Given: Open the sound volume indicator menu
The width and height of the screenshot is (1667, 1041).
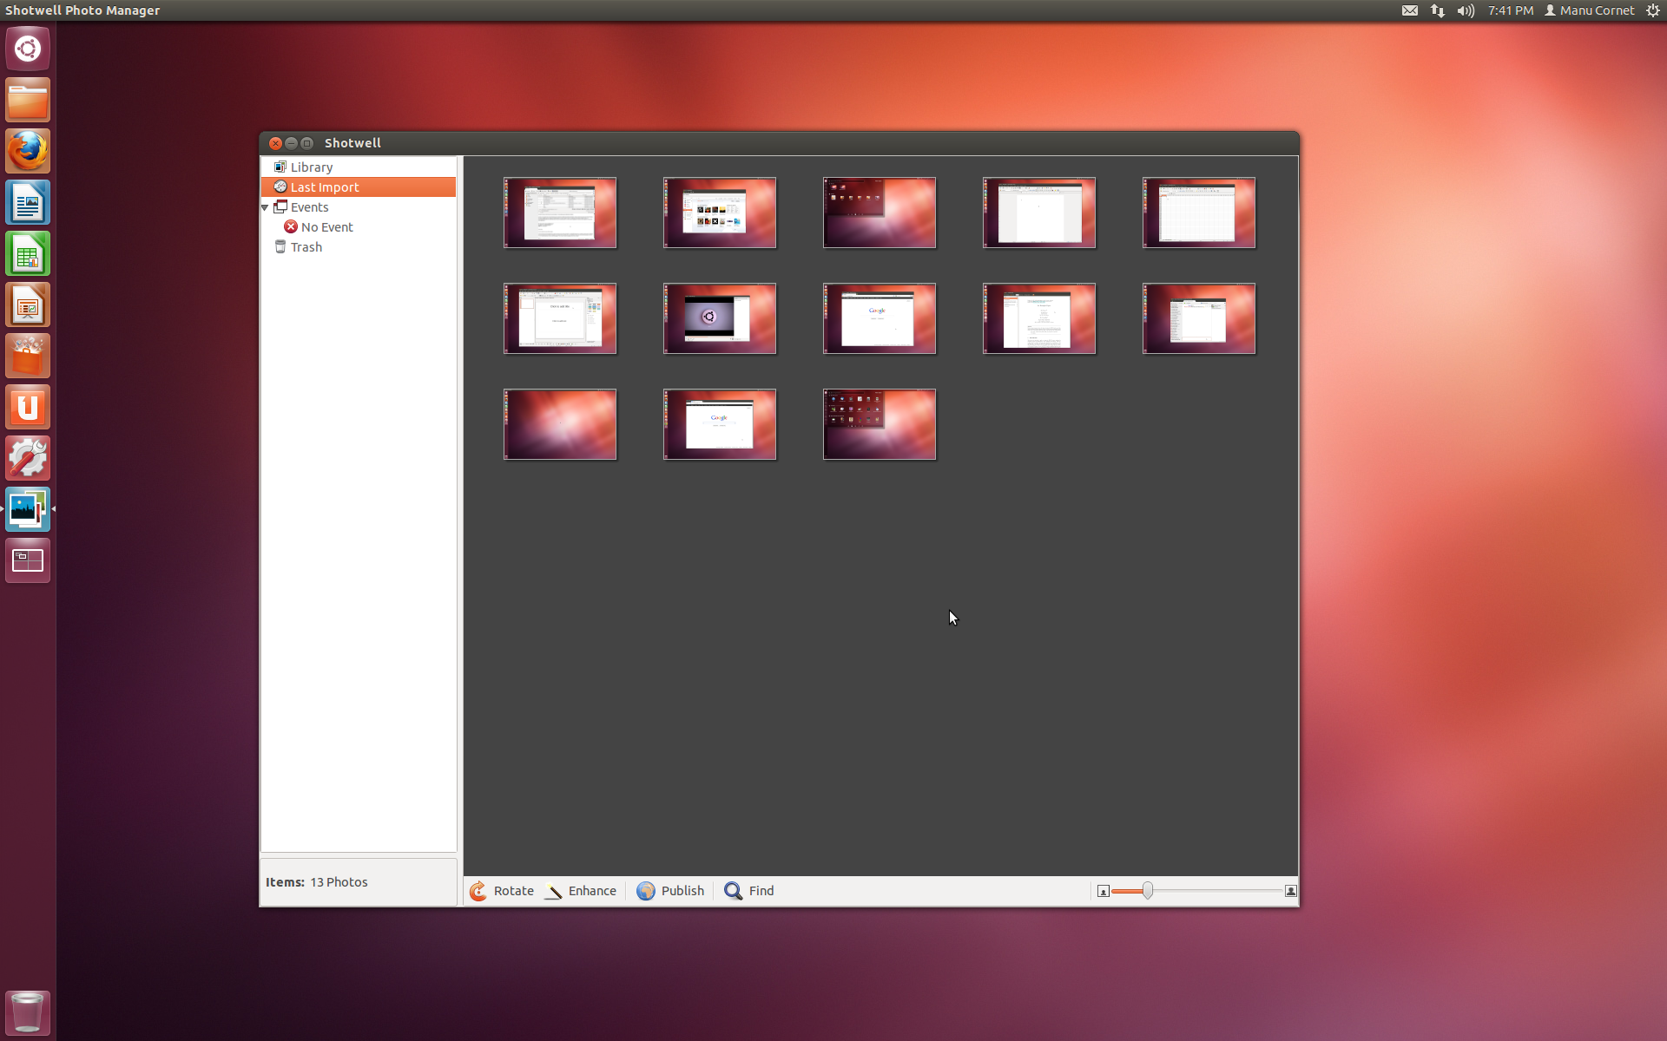Looking at the screenshot, I should (1466, 10).
